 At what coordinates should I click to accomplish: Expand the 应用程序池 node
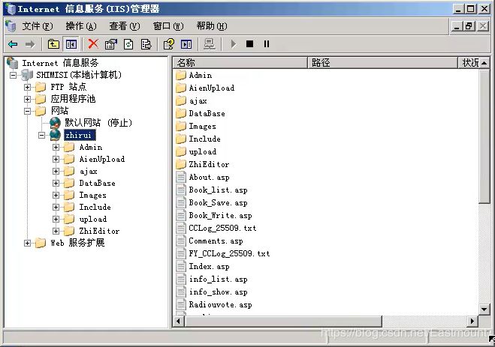tap(28, 99)
